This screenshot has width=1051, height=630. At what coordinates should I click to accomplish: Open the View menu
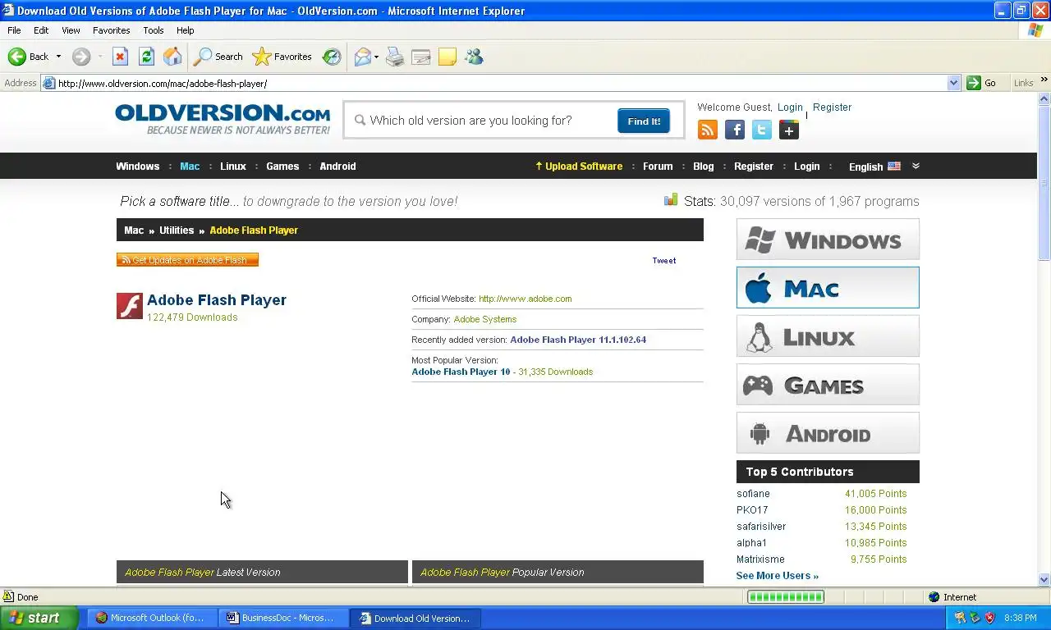point(71,30)
